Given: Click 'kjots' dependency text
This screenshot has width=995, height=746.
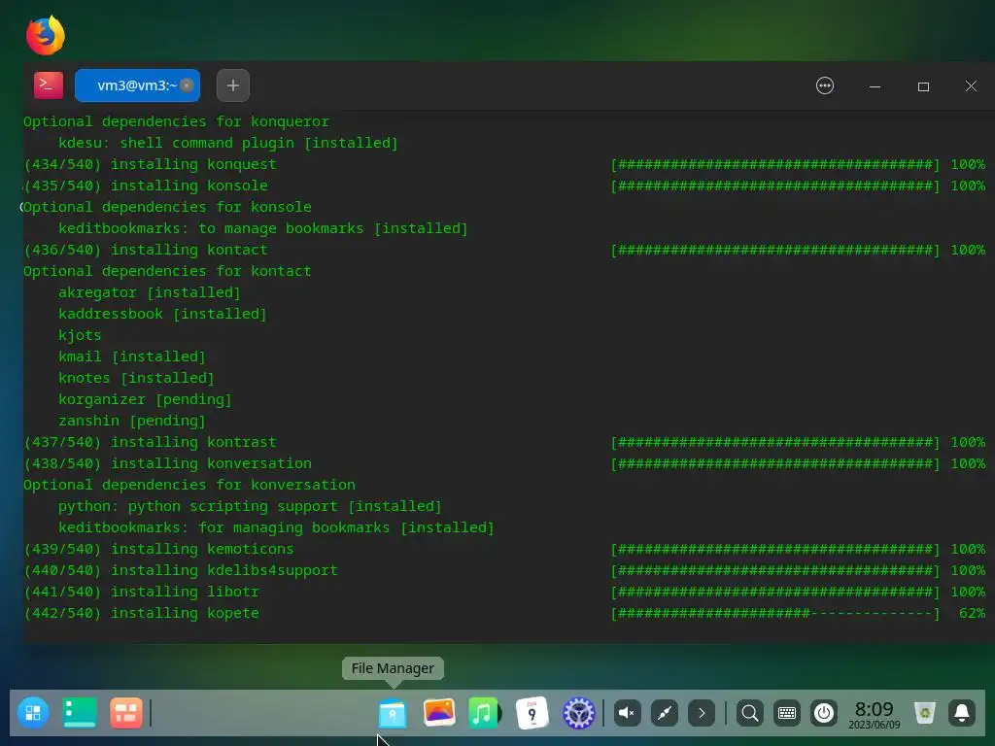Looking at the screenshot, I should [80, 335].
